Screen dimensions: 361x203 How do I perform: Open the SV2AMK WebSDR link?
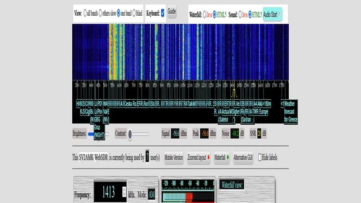click(x=94, y=158)
